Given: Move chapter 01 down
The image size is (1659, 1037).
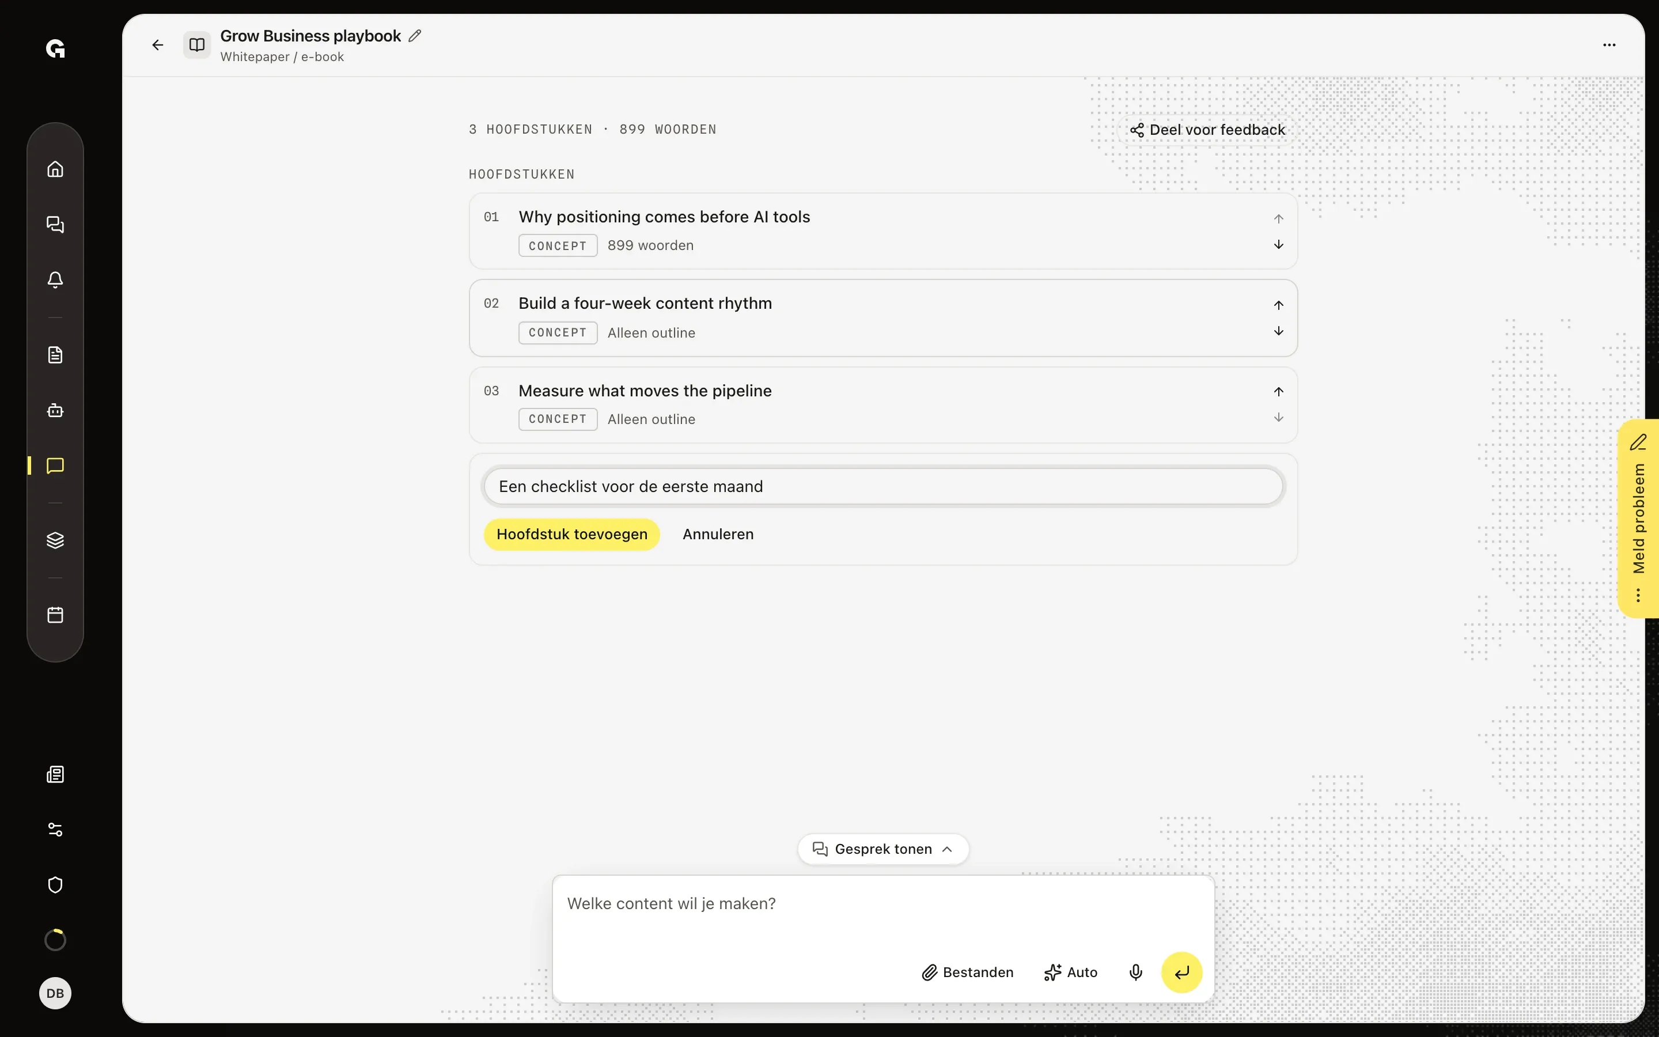Looking at the screenshot, I should coord(1279,245).
